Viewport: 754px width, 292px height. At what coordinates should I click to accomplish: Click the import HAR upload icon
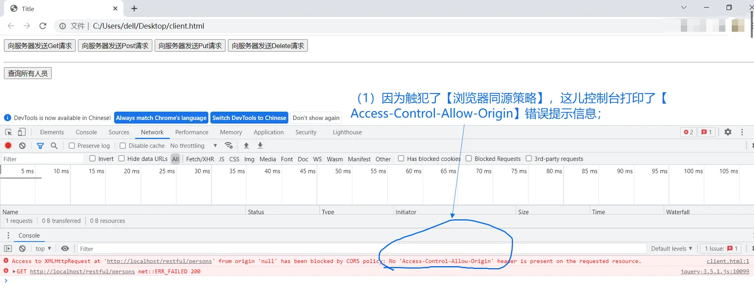tap(246, 145)
